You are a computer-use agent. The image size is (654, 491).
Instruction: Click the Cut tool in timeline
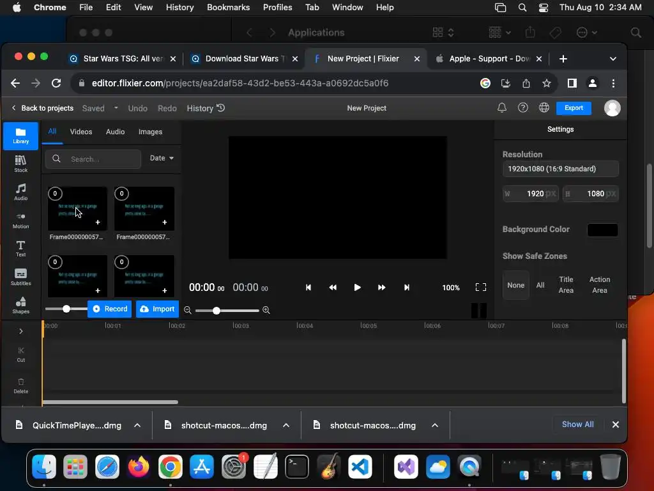pyautogui.click(x=21, y=354)
